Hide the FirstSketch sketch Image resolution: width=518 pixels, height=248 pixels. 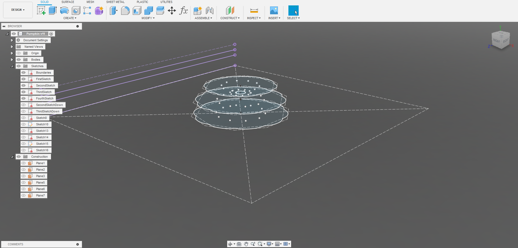pyautogui.click(x=24, y=79)
